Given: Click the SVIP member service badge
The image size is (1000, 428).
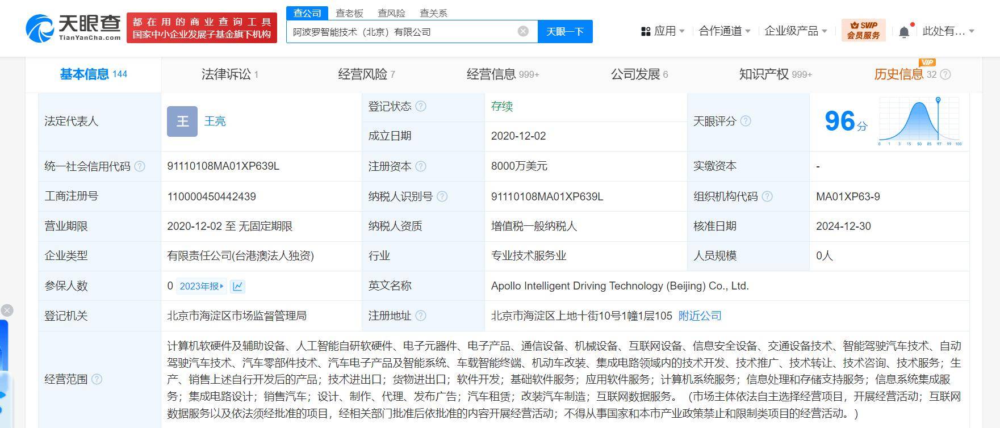Looking at the screenshot, I should pyautogui.click(x=863, y=31).
